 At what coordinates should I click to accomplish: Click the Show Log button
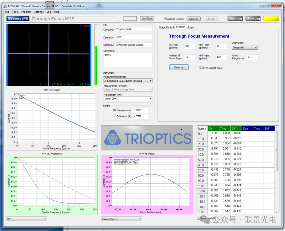[x=253, y=18]
